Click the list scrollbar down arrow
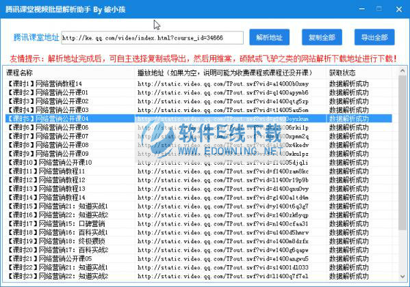Viewport: 410px width, 287px height. tap(402, 277)
